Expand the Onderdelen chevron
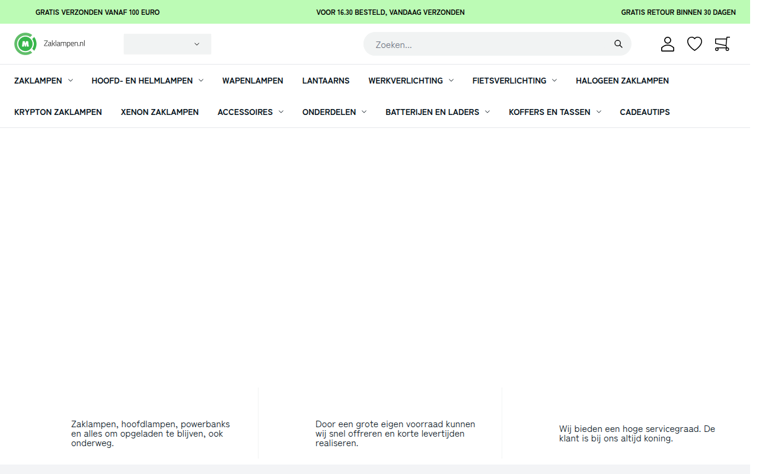 tap(364, 112)
